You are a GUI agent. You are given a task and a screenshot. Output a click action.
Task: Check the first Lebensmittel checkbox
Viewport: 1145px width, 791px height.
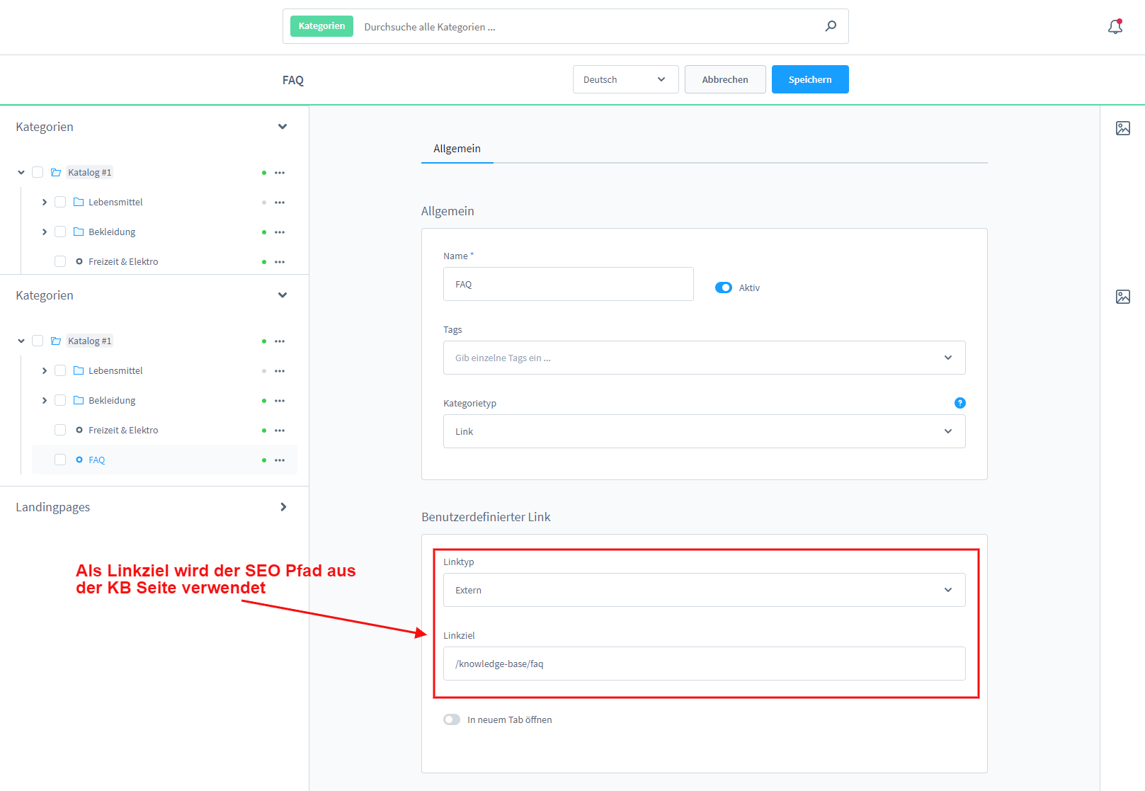(x=60, y=202)
